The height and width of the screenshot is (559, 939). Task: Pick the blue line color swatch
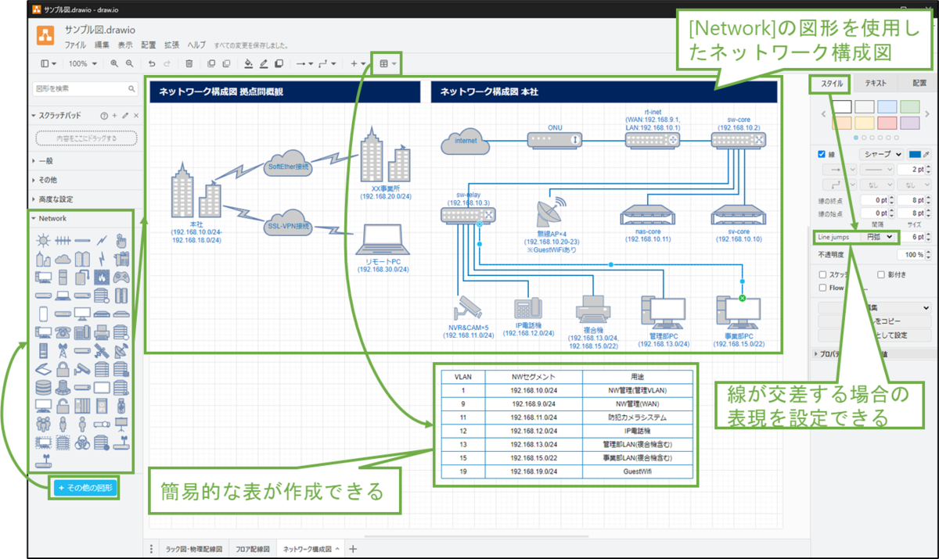coord(915,154)
